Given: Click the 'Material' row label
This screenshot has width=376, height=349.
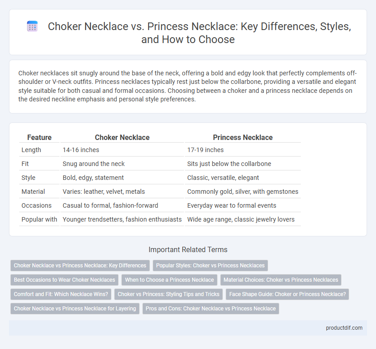Looking at the screenshot, I should pyautogui.click(x=39, y=192).
